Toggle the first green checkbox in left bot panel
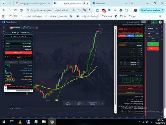Image resolution: width=166 pixels, height=125 pixels. [6, 68]
